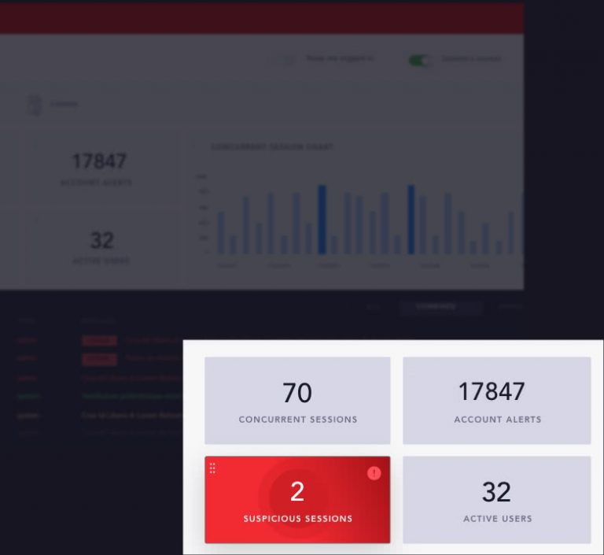604x555 pixels.
Task: Turn on the gray switch in top bar
Action: point(283,59)
